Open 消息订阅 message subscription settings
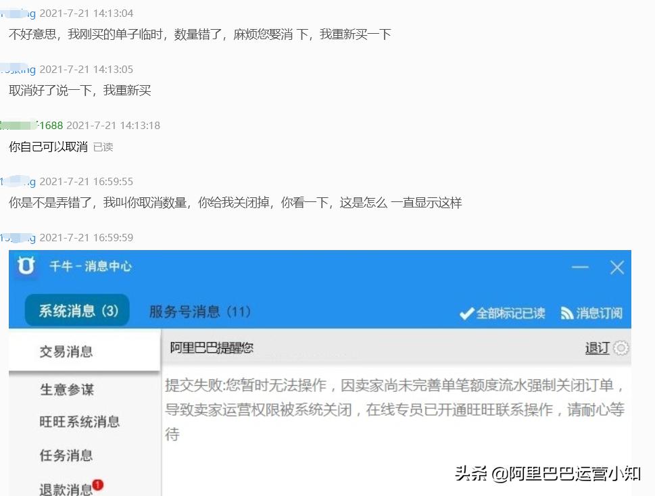This screenshot has width=655, height=496. 598,313
